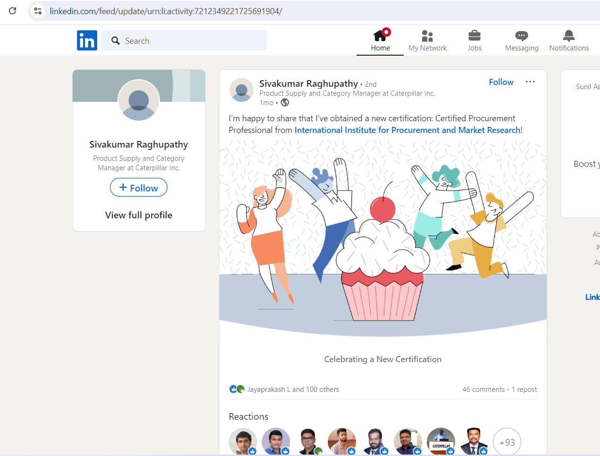Open the Jobs tab
Screen dimensions: 600x456
(475, 40)
